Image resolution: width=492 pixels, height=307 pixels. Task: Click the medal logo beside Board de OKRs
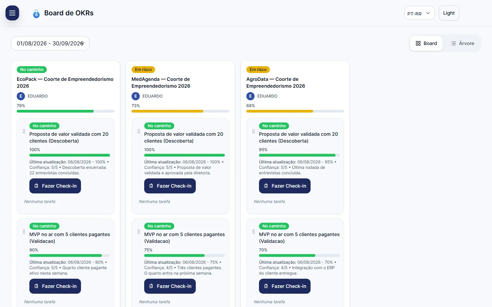click(x=36, y=14)
